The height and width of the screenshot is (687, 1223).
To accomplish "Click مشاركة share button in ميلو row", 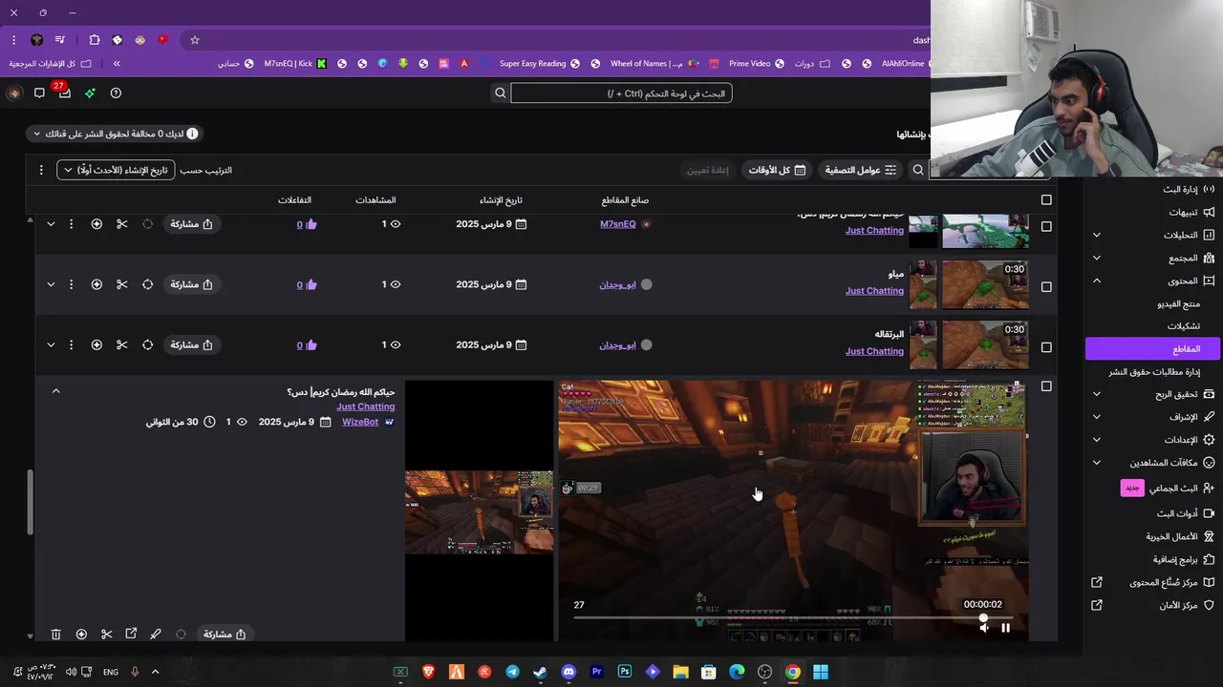I will 192,284.
